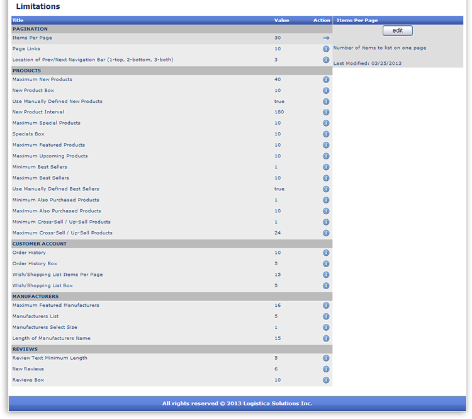The image size is (472, 419).
Task: Open info icon for Manufacturers List
Action: [x=326, y=316]
